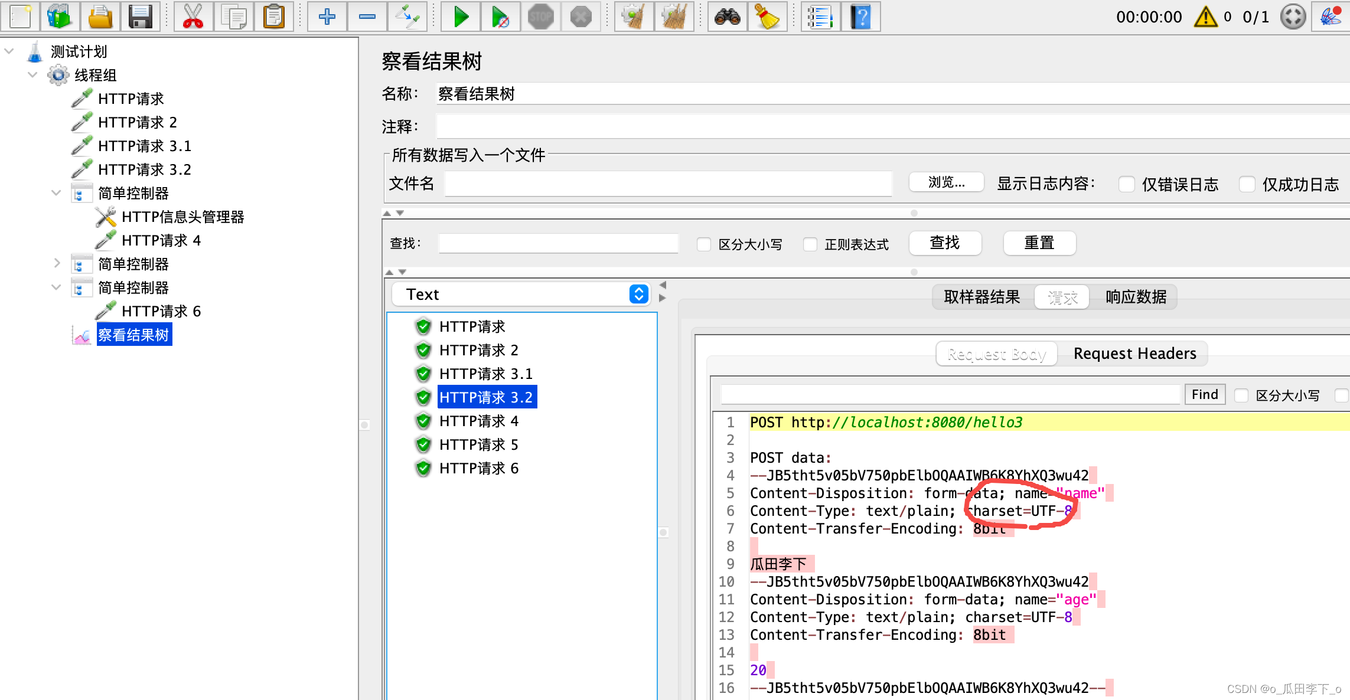
Task: Enable the 仅错误日志 checkbox
Action: (x=1127, y=184)
